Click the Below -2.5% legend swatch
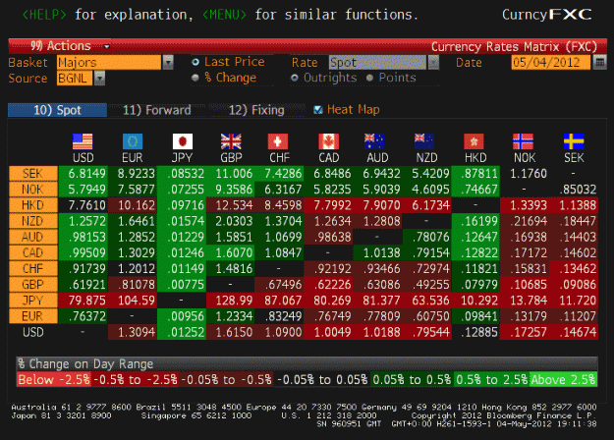614x440 pixels. pyautogui.click(x=54, y=379)
